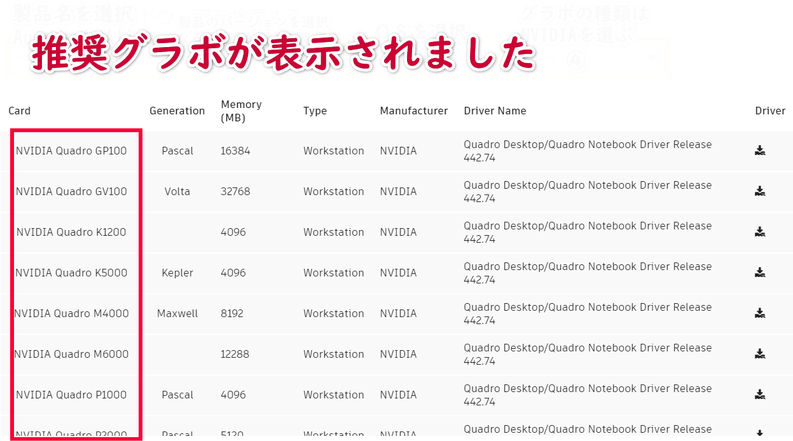Click Workstation type in the K5000 row
The width and height of the screenshot is (793, 441).
pos(334,273)
